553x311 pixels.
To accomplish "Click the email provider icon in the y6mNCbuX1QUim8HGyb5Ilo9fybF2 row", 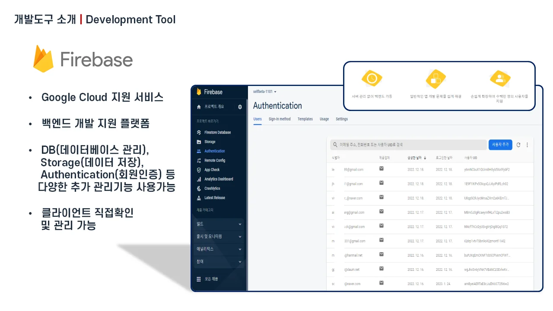I will tap(381, 169).
